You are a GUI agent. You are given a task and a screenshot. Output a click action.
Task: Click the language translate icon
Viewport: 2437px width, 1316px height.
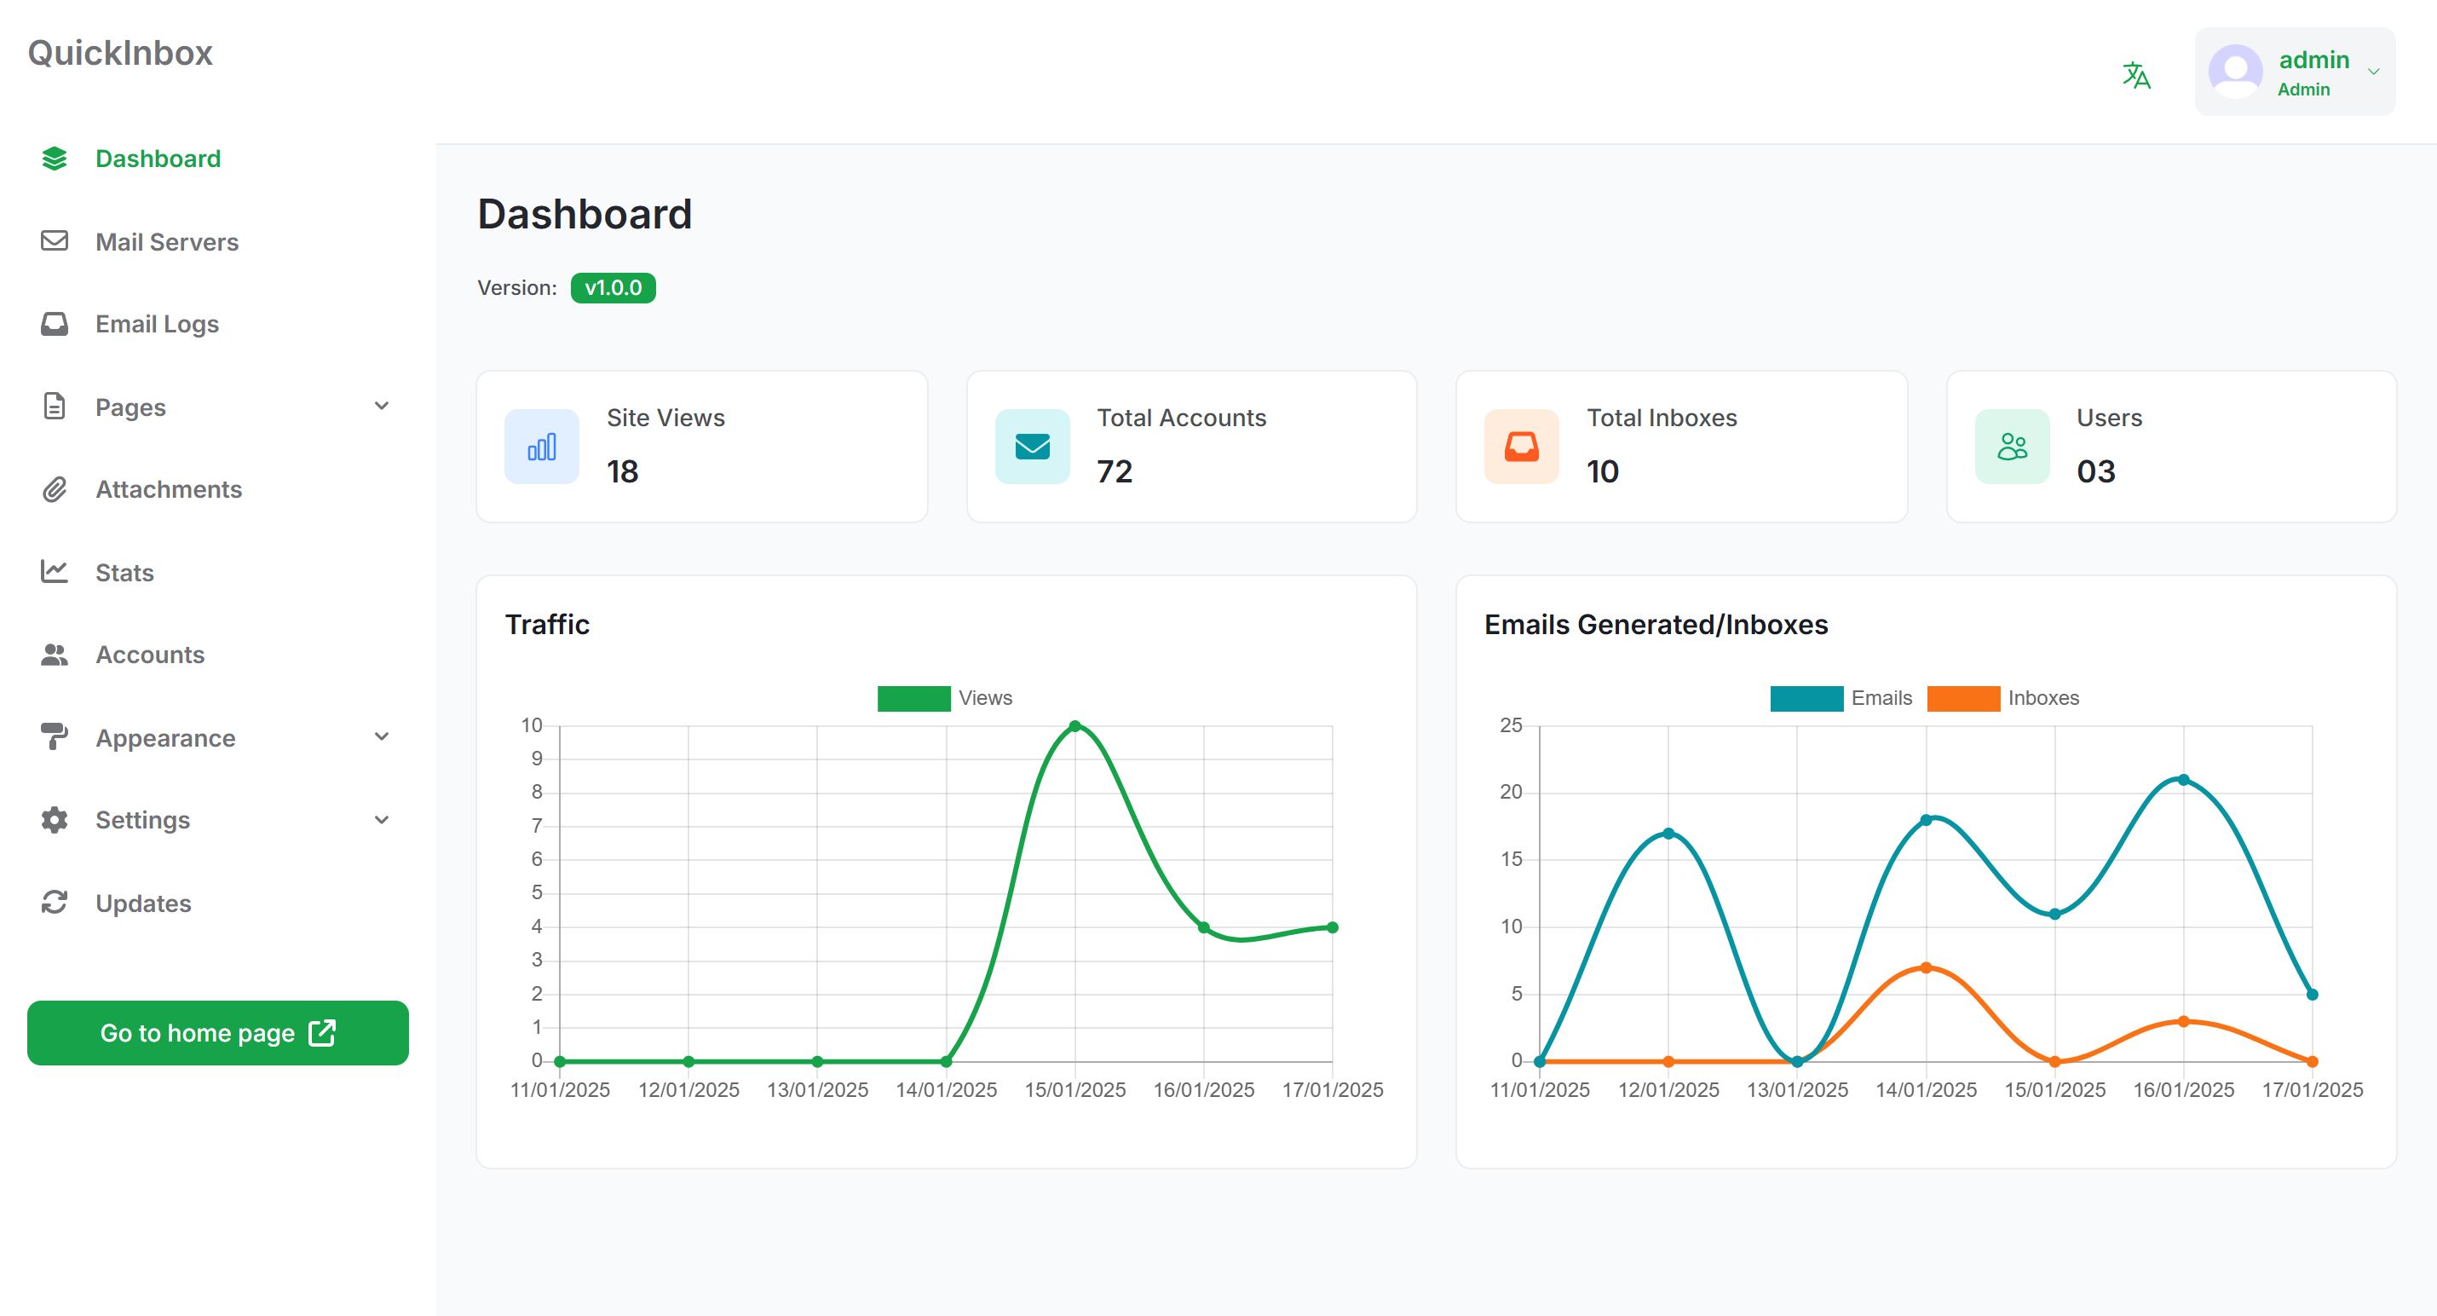(2135, 75)
